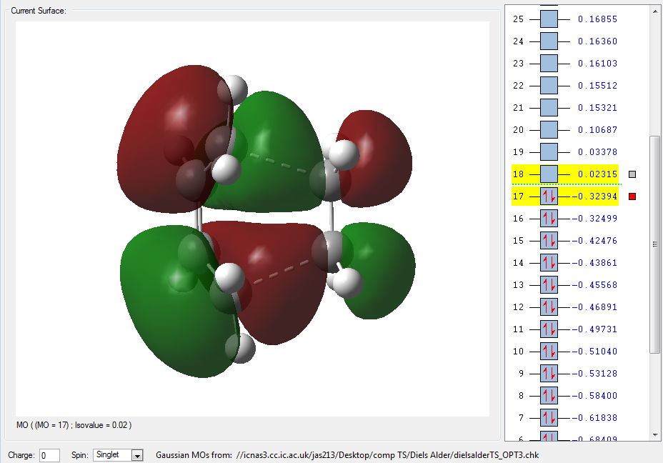Select HOMO orbital 17 electron box
The width and height of the screenshot is (663, 463).
pyautogui.click(x=549, y=196)
